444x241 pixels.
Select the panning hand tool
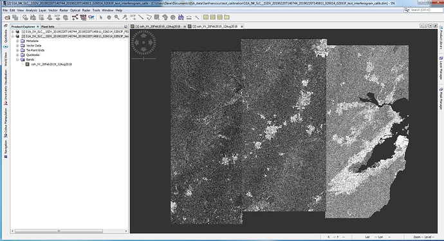[x=109, y=17]
